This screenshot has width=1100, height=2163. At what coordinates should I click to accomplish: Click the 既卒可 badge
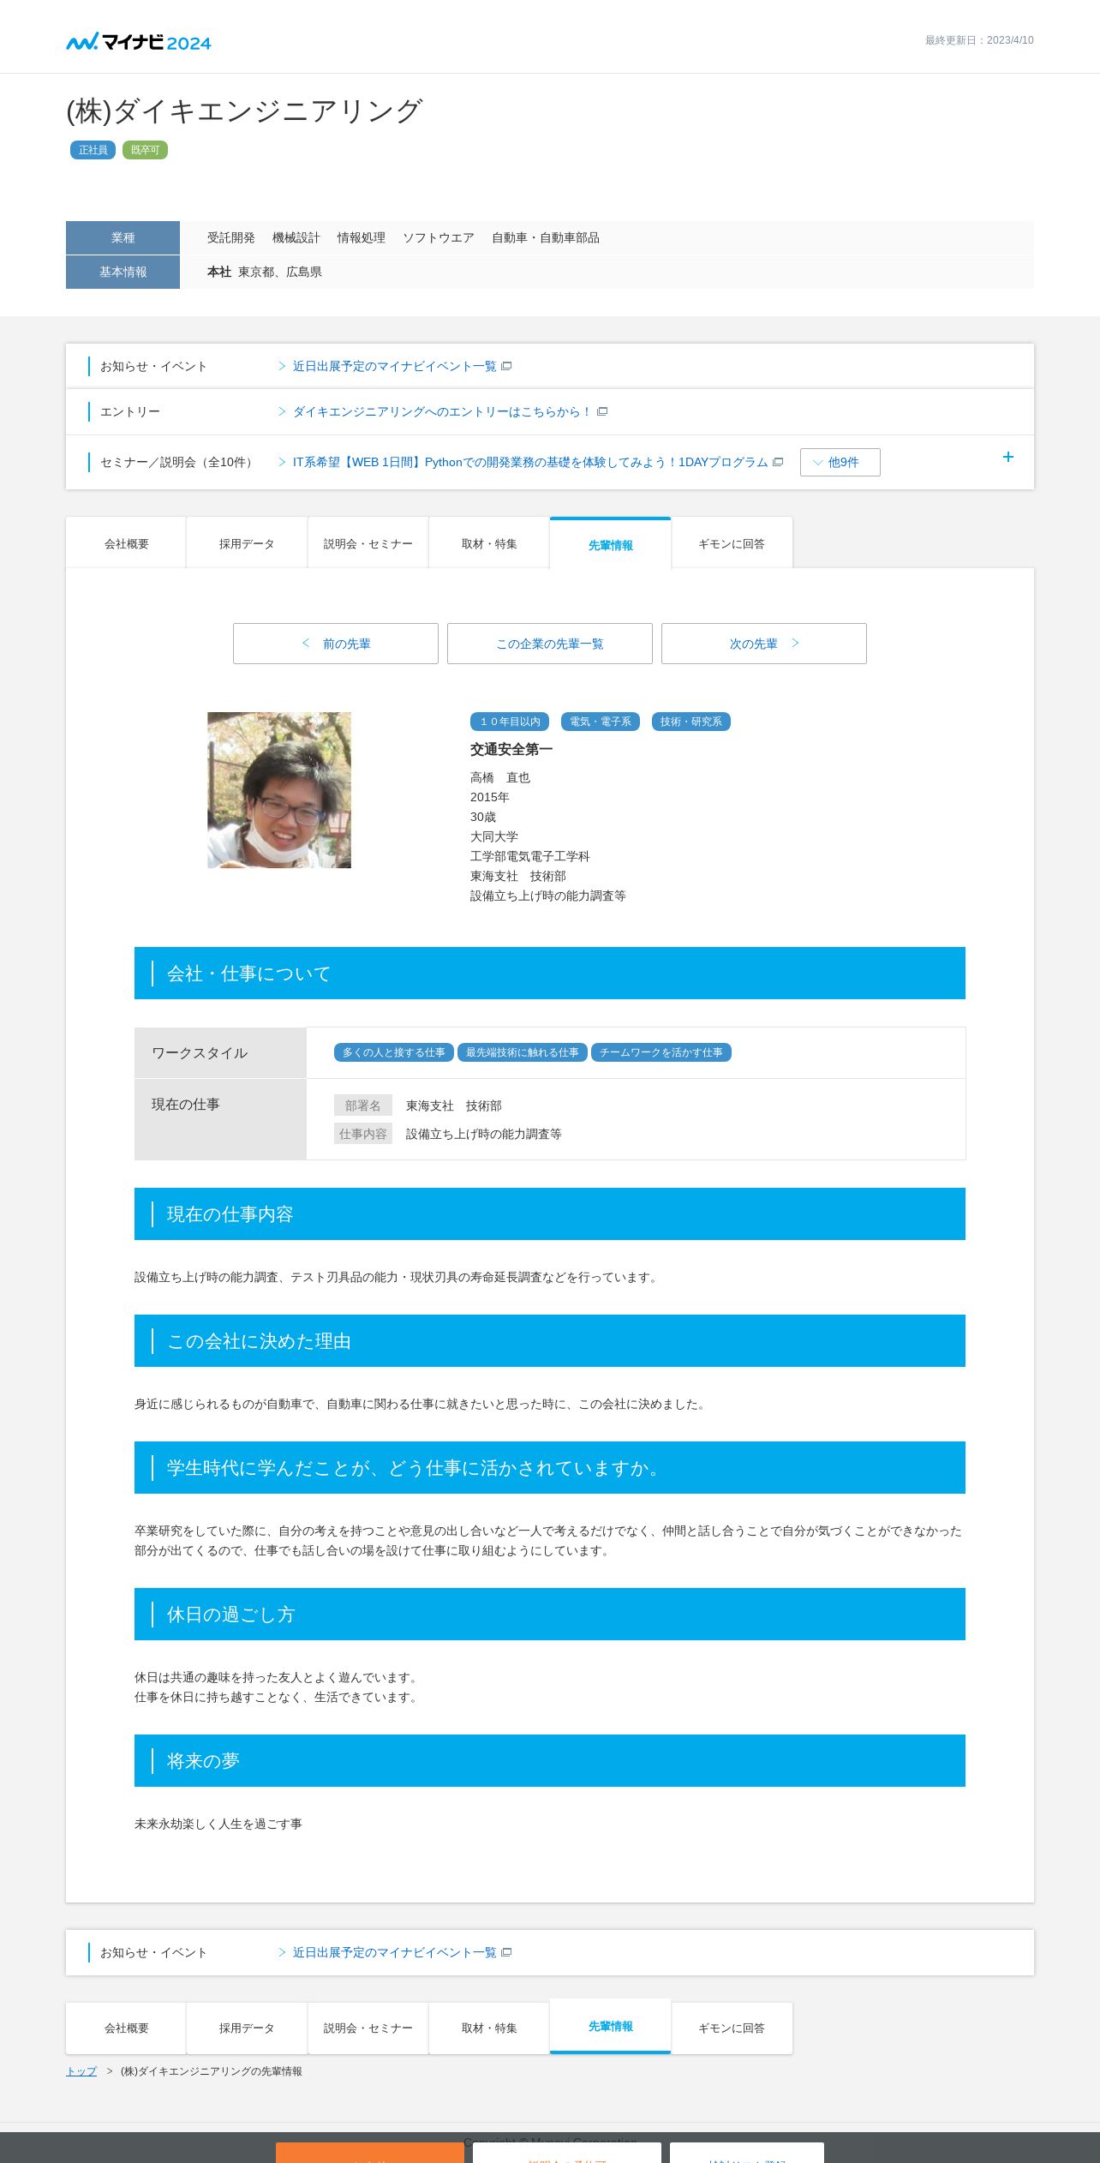145,150
